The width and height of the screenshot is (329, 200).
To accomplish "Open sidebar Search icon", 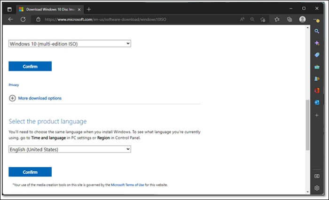I will [317, 31].
